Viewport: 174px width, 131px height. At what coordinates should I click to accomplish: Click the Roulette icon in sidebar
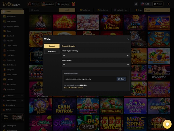click(5, 41)
